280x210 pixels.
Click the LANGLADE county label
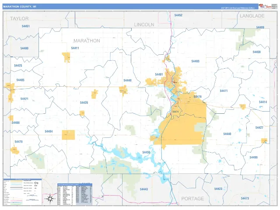(252, 16)
